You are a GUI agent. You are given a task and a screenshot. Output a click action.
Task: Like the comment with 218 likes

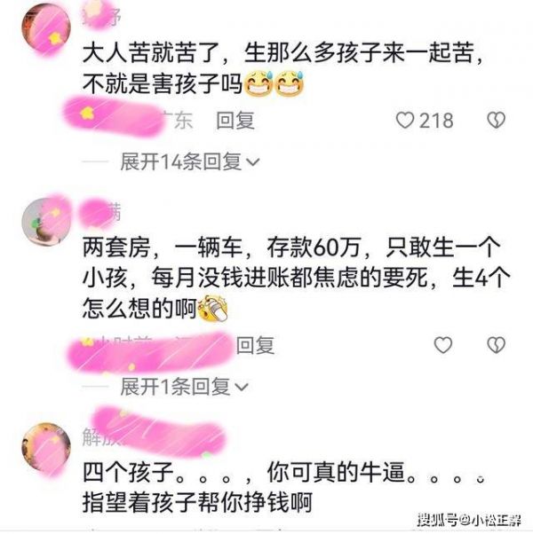click(x=405, y=121)
